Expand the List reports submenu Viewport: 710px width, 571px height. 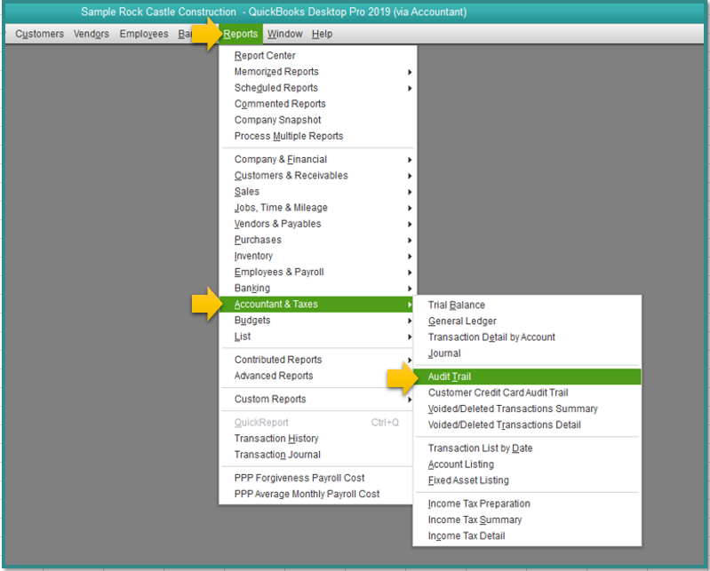pyautogui.click(x=317, y=337)
